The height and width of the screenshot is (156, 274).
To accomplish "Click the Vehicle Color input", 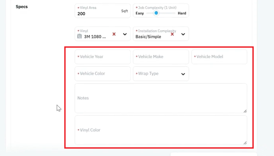I will click(102, 74).
